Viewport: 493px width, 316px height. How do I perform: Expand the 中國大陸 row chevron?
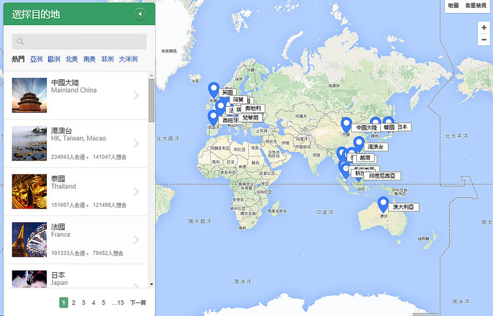[136, 95]
